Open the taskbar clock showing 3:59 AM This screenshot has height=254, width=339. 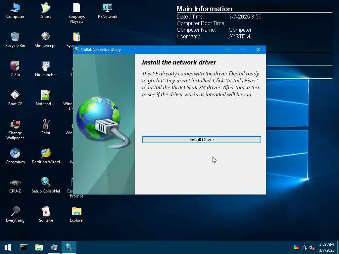tap(326, 247)
